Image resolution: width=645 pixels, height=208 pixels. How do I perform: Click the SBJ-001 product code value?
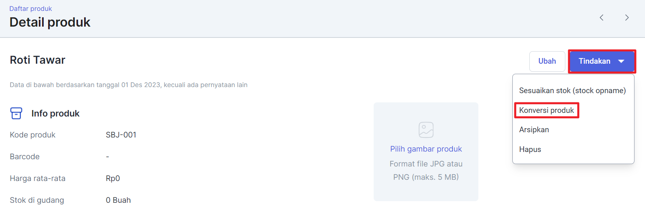point(121,135)
